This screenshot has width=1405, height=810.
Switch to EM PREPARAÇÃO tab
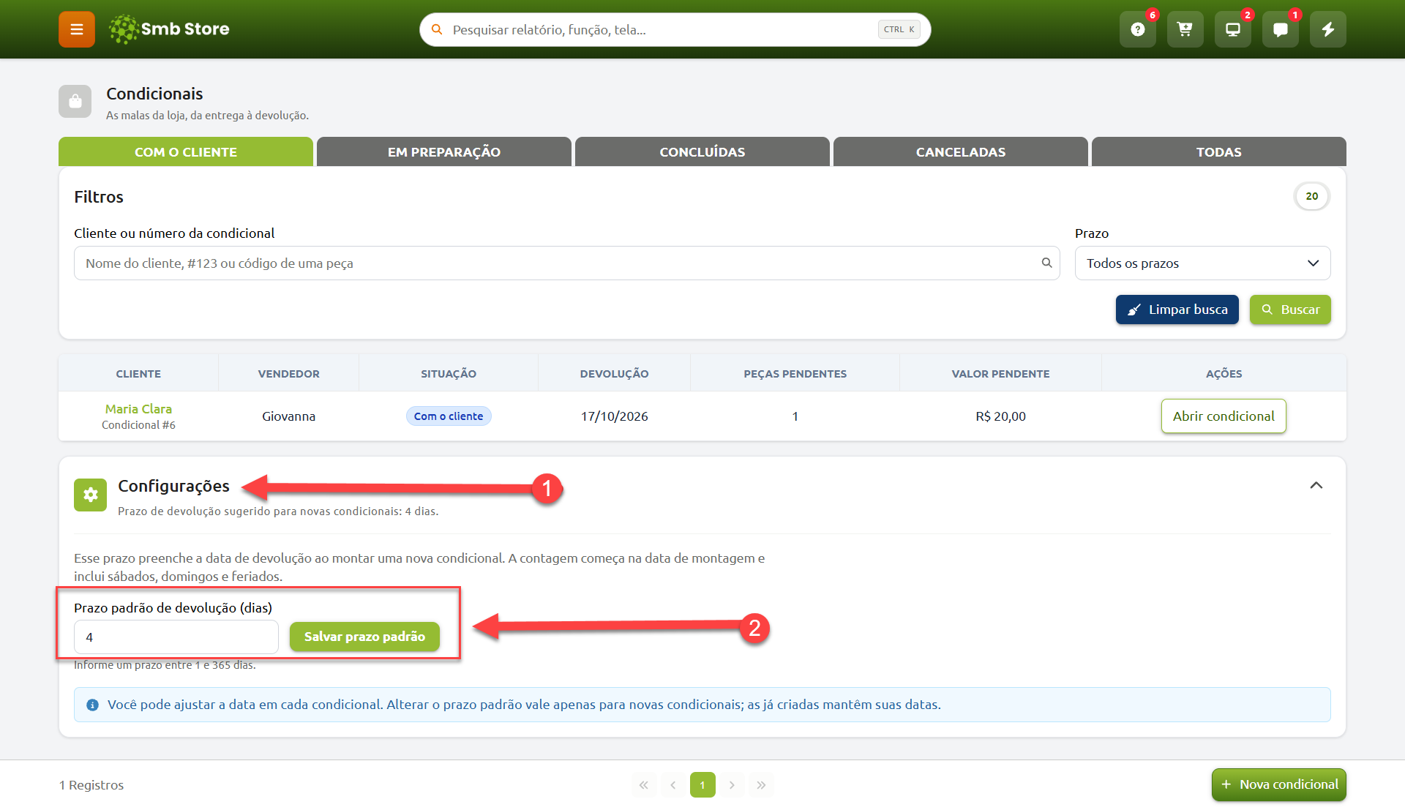(x=444, y=151)
